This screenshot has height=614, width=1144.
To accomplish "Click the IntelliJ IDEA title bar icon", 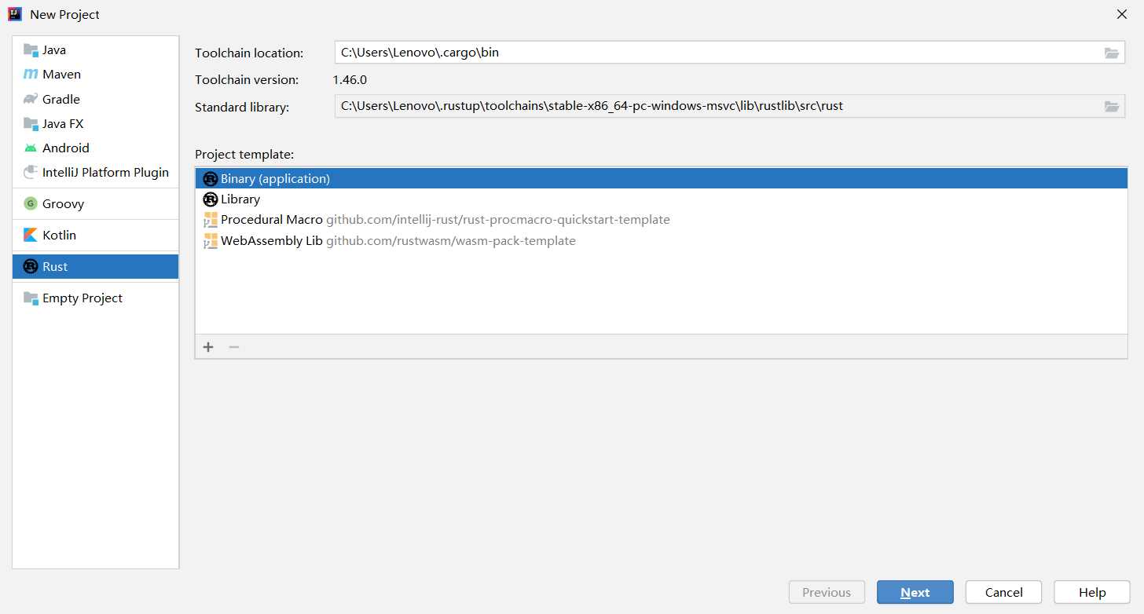I will [x=15, y=14].
